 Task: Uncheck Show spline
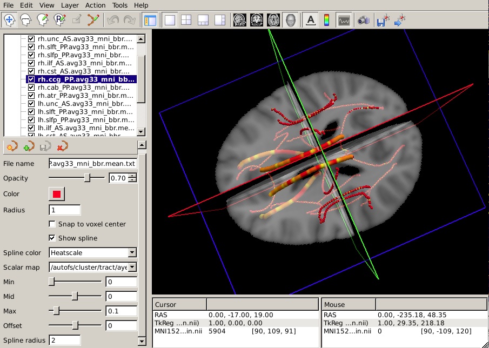coord(52,238)
